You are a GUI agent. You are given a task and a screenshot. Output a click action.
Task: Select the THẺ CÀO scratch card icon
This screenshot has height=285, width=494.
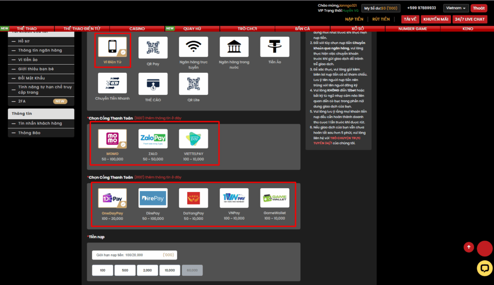(x=153, y=84)
